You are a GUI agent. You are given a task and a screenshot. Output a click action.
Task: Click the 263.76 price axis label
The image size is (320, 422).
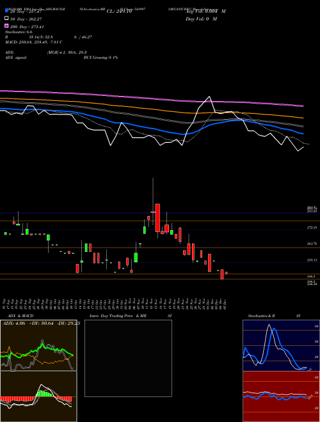[x=312, y=244]
